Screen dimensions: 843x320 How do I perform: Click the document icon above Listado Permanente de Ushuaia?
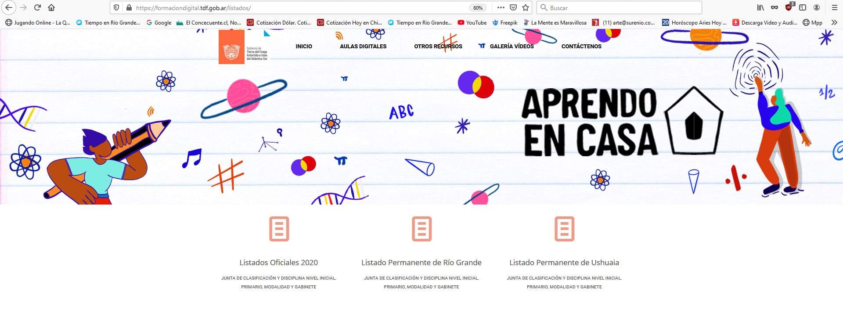pyautogui.click(x=564, y=229)
